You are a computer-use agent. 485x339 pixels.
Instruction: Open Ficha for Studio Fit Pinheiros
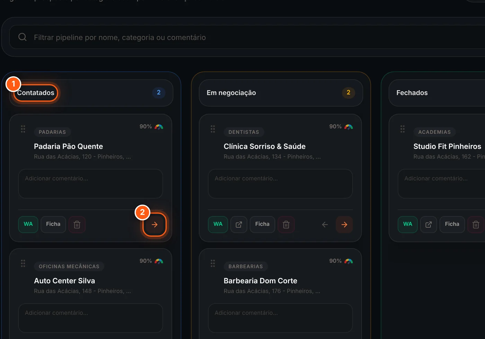[x=452, y=224]
